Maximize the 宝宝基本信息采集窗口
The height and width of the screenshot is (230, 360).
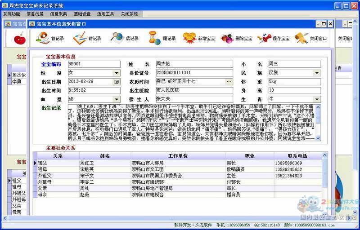(x=324, y=24)
